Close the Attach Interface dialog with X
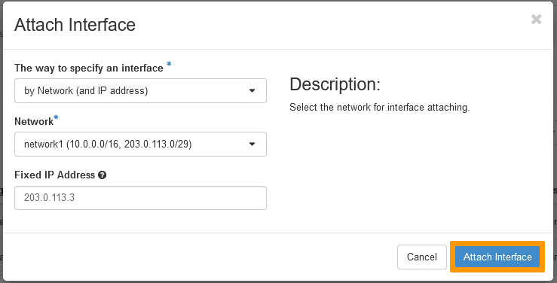The height and width of the screenshot is (283, 557). click(536, 19)
